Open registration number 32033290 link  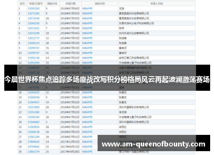(33, 33)
